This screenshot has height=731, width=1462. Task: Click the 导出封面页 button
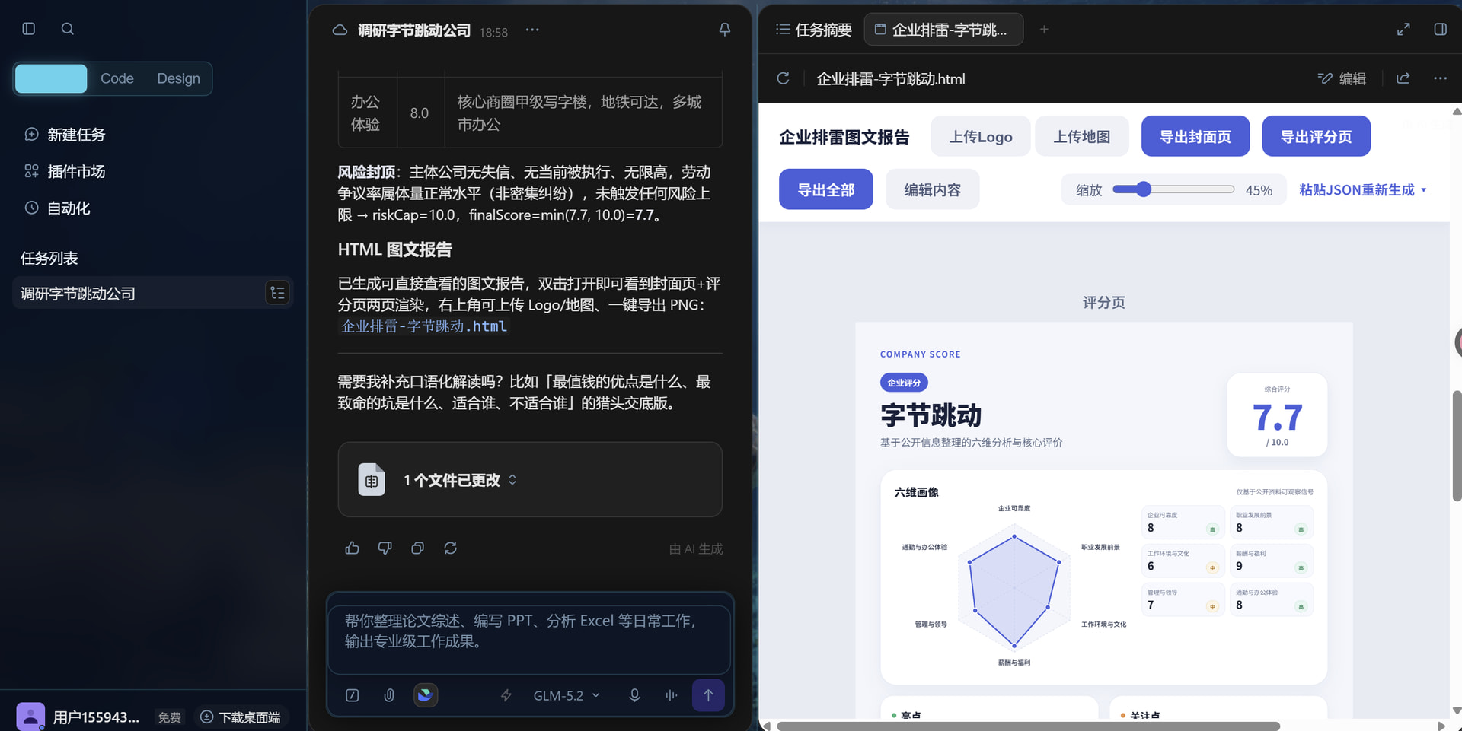[x=1195, y=137]
